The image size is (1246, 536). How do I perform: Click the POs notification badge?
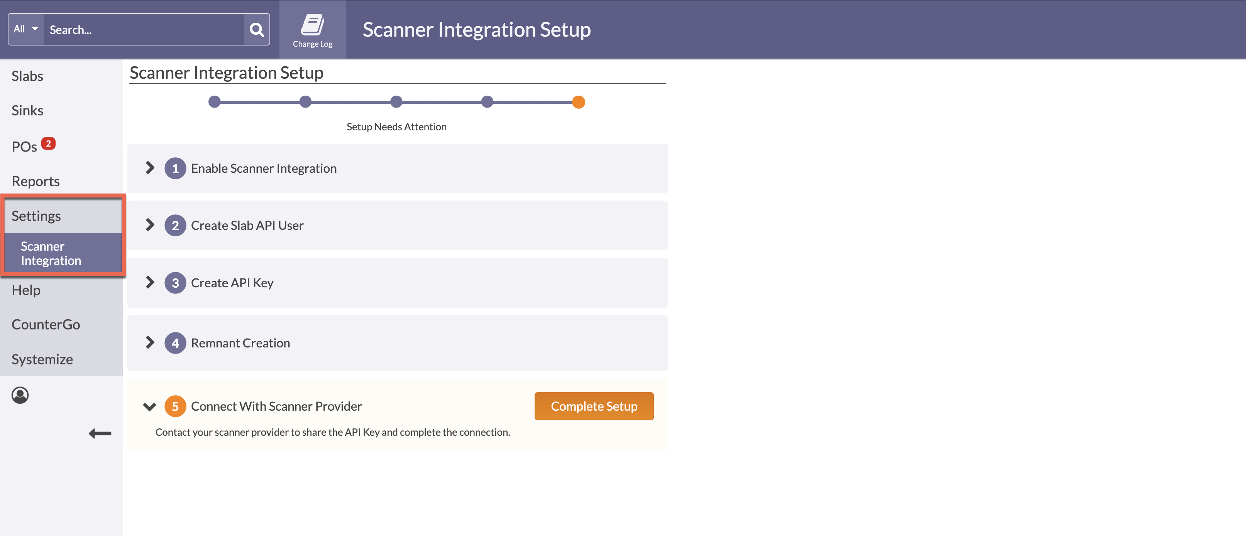click(49, 143)
